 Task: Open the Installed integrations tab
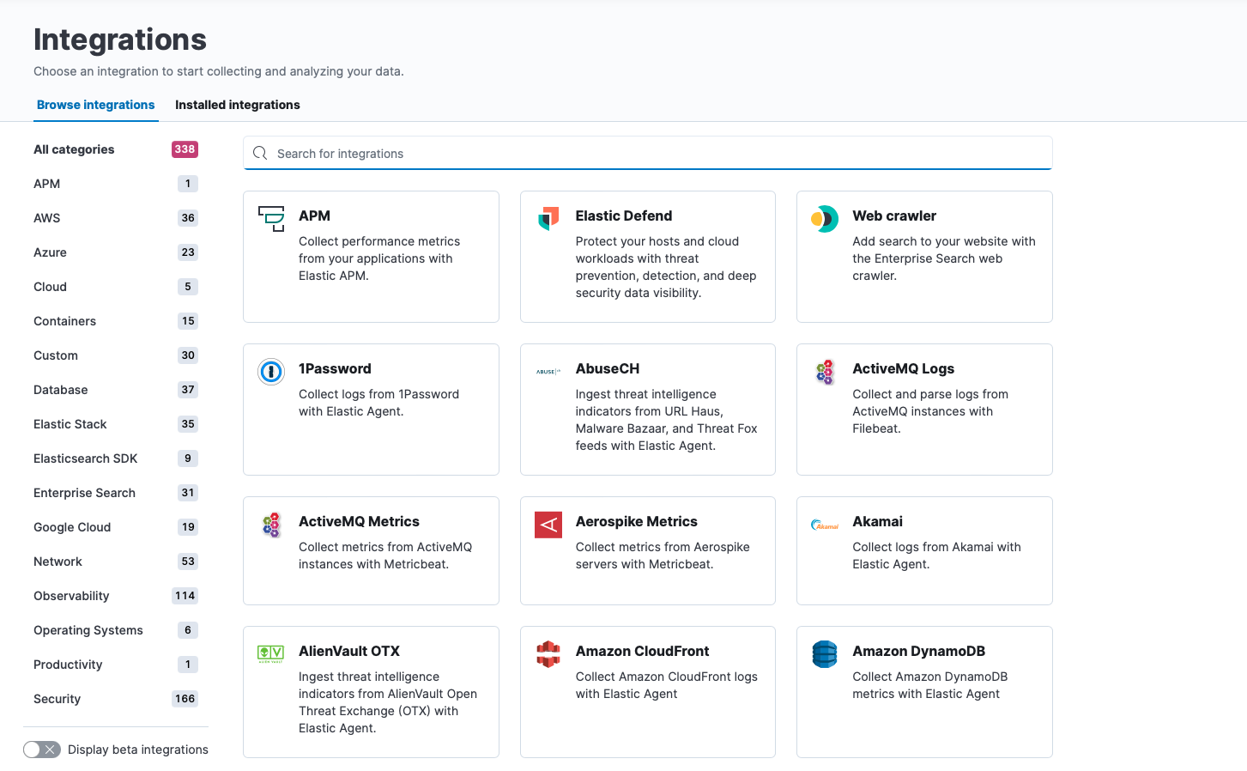(238, 105)
